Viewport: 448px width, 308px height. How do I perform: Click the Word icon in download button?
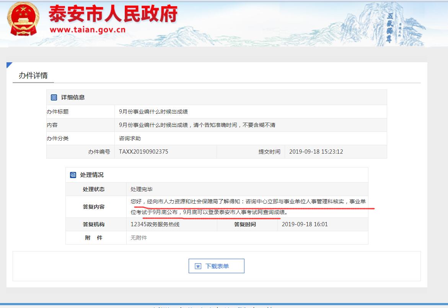pos(198,266)
